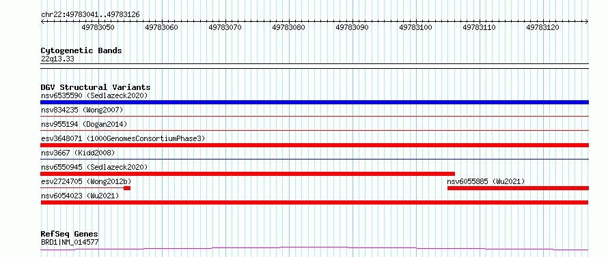Open the esv3648071 1000GenomesConsortiumPhase3 variant bar
Screen dimensions: 608x257
[x=314, y=145]
